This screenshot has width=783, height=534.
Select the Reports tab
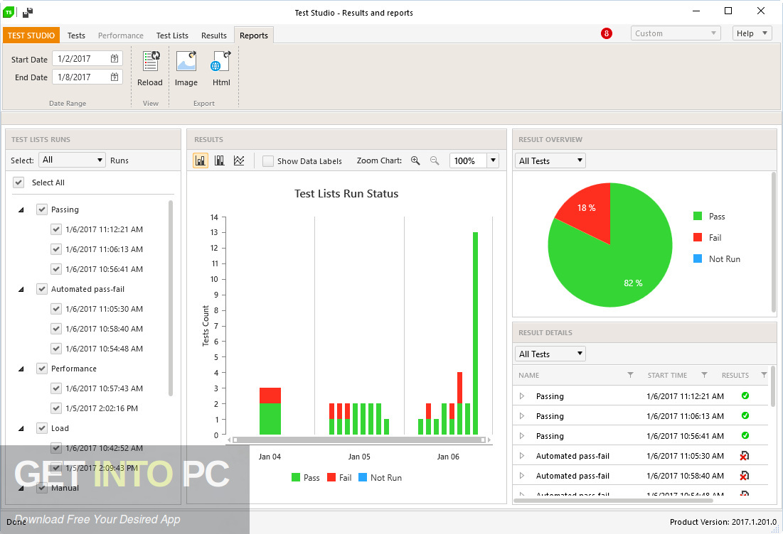pos(254,36)
